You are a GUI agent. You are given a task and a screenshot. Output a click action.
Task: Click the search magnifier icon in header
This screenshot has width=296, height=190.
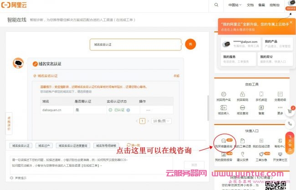click(x=216, y=5)
